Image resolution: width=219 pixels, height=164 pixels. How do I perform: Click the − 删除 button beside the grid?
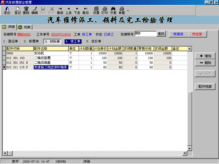click(x=205, y=63)
